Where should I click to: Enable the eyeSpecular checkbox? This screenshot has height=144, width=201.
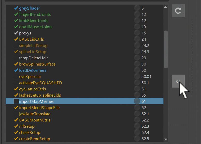(x=16, y=77)
